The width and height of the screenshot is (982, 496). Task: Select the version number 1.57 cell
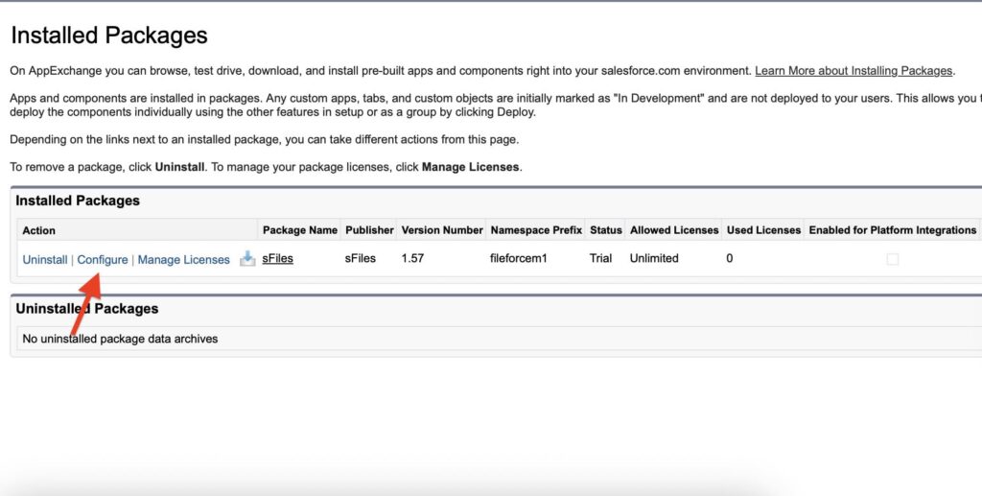pyautogui.click(x=412, y=258)
